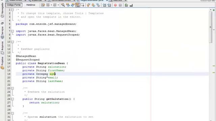Click the error stripe mark beside line 17
This screenshot has width=216, height=121.
214,66
